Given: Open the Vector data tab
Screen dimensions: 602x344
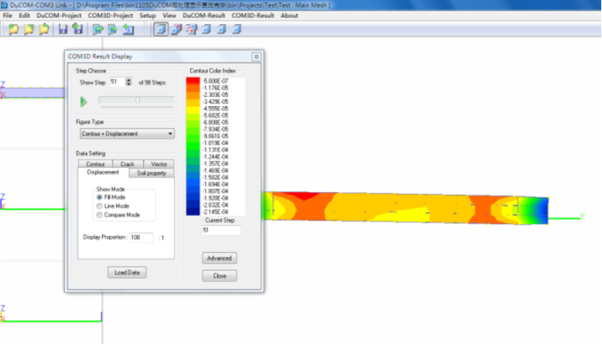Looking at the screenshot, I should [158, 163].
